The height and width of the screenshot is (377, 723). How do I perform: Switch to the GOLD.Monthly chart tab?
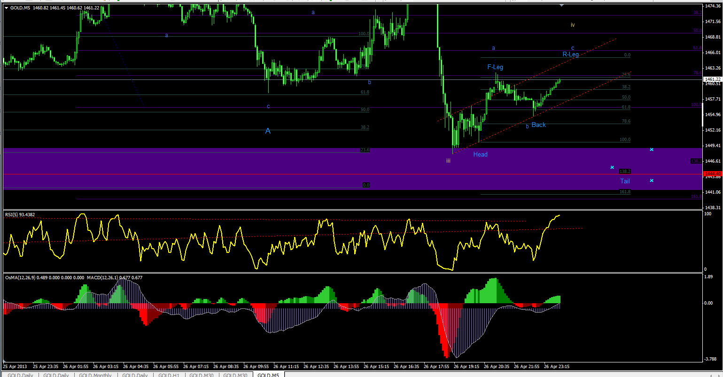(x=96, y=375)
